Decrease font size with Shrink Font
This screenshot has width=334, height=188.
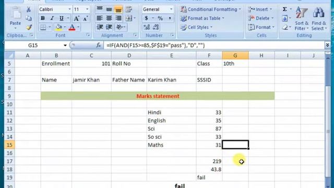tap(86, 19)
